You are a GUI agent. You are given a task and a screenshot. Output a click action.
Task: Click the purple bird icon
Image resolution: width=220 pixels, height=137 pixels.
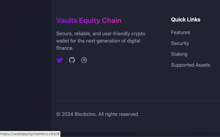click(x=60, y=60)
